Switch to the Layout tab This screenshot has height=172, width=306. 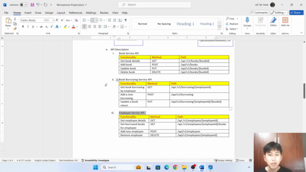pos(61,13)
